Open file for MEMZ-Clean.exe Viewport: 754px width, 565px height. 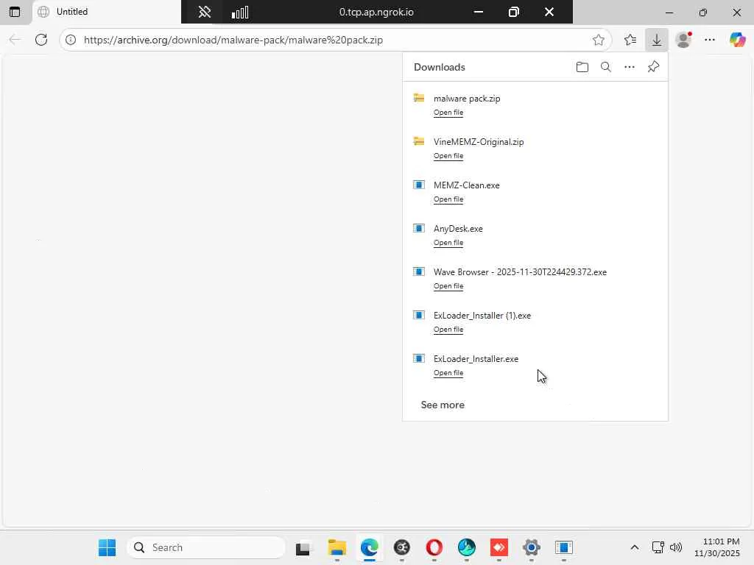[448, 199]
